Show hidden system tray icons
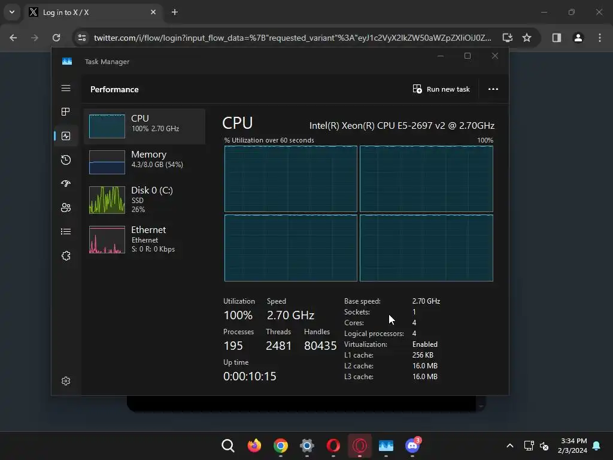 (510, 446)
